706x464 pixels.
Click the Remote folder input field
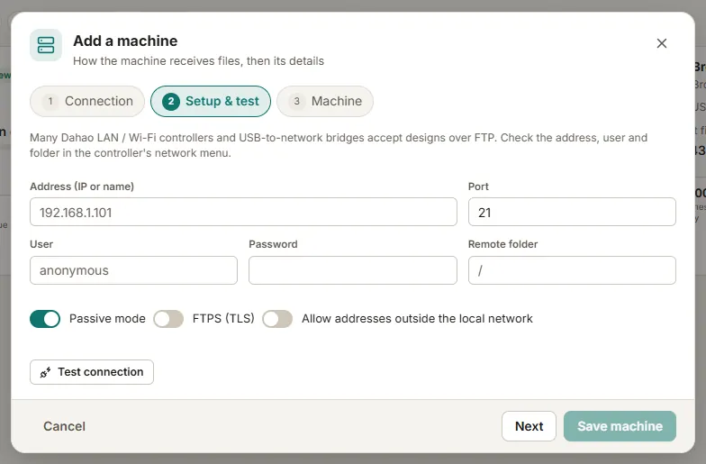[572, 270]
